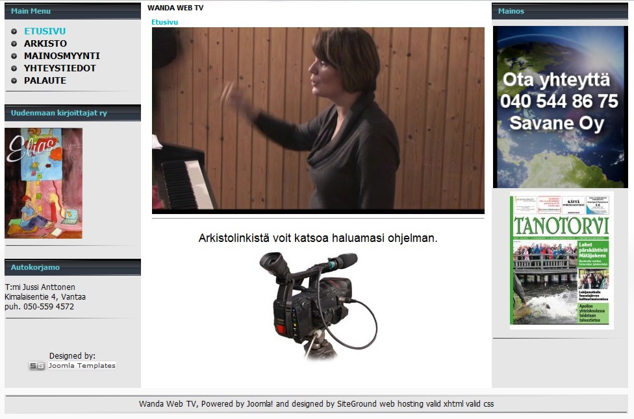The image size is (634, 419).
Task: Click the Mainos module header
Action: coord(560,11)
